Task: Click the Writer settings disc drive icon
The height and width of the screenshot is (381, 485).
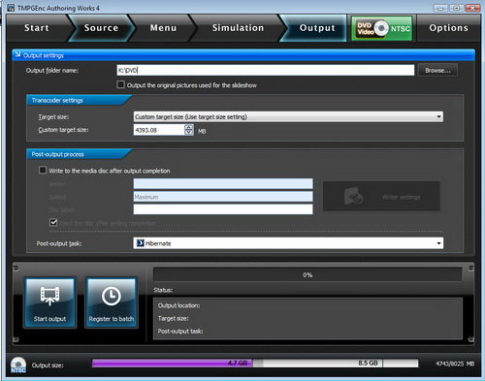Action: (353, 196)
